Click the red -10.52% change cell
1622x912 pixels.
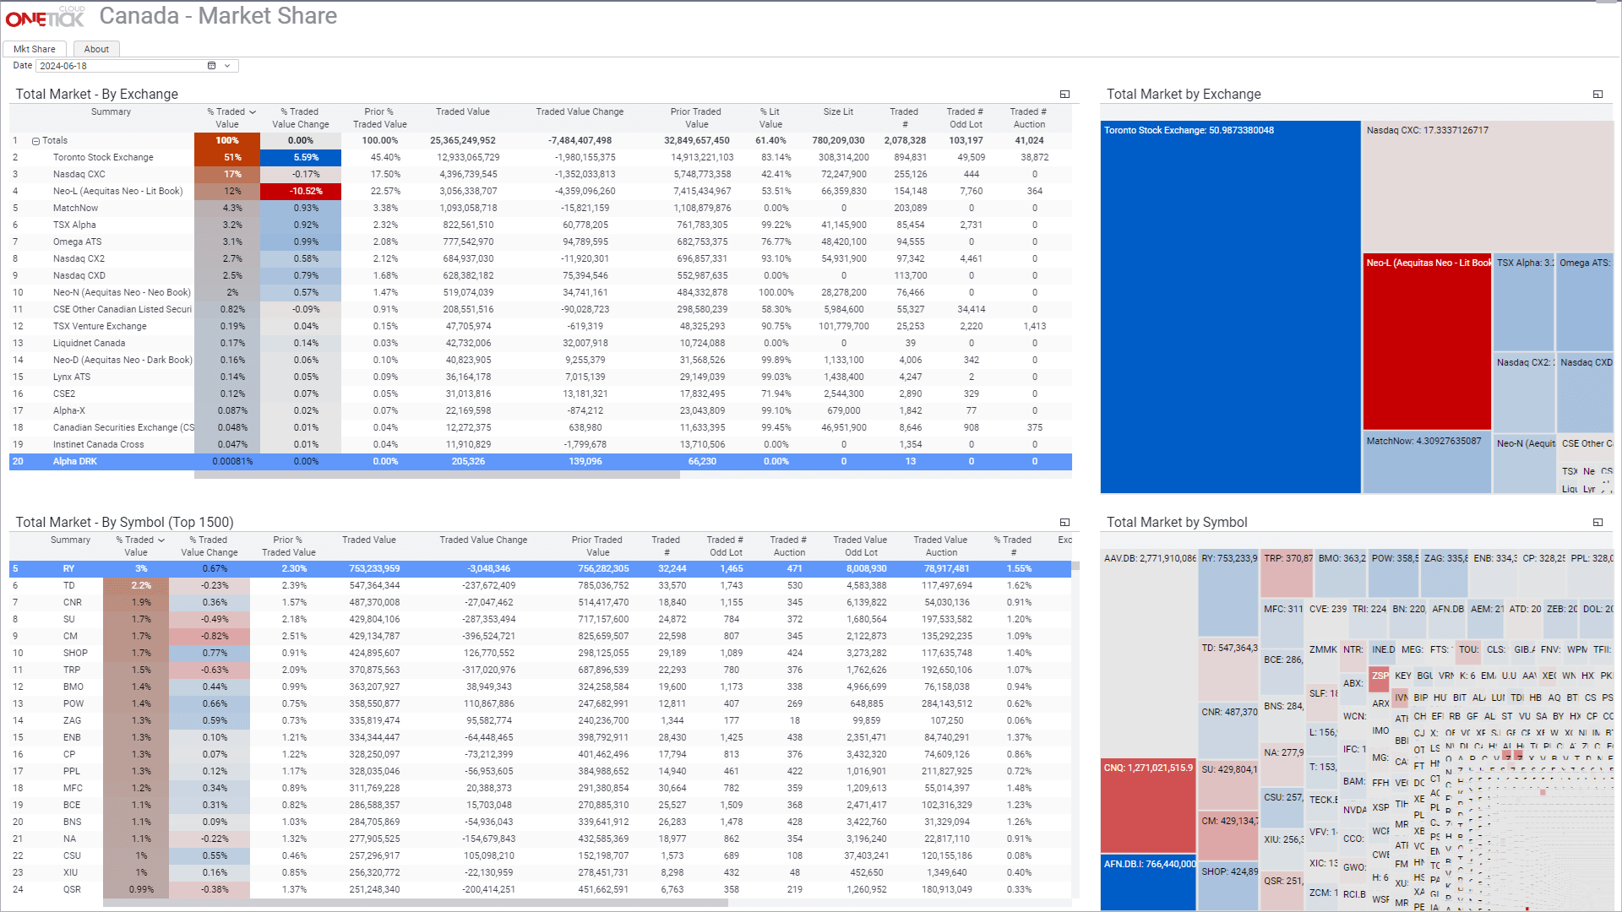pyautogui.click(x=301, y=191)
